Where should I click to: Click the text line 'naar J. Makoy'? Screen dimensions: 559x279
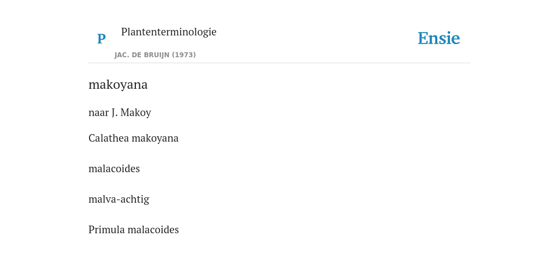120,112
